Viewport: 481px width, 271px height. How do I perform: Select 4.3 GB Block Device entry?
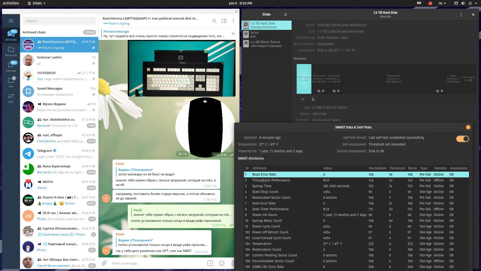click(x=266, y=44)
